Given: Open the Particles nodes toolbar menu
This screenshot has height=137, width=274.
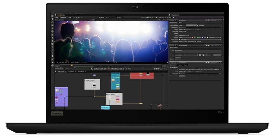Looking at the screenshot, I should click(52, 47).
